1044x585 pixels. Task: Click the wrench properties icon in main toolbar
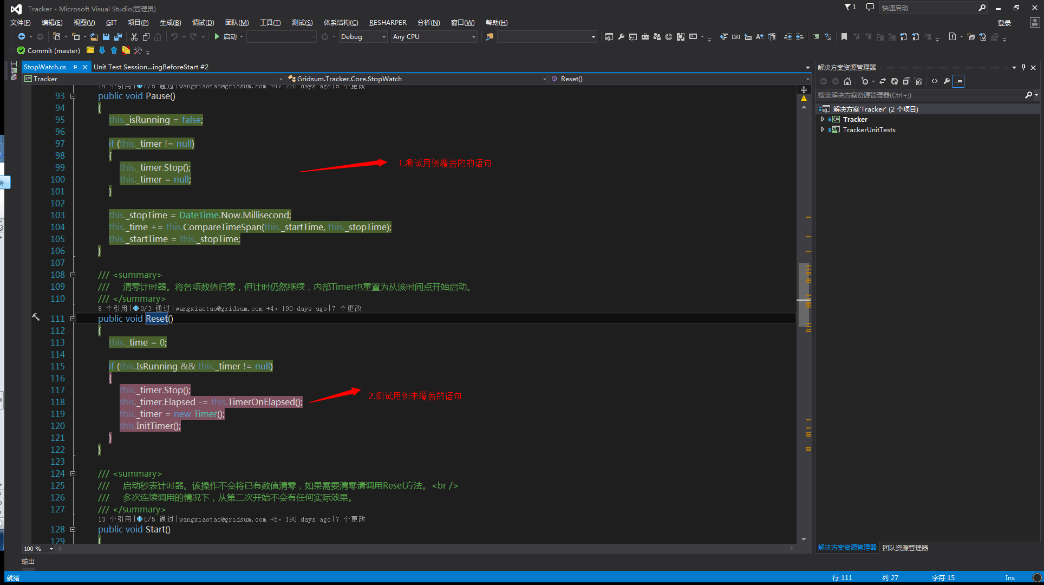[x=621, y=37]
